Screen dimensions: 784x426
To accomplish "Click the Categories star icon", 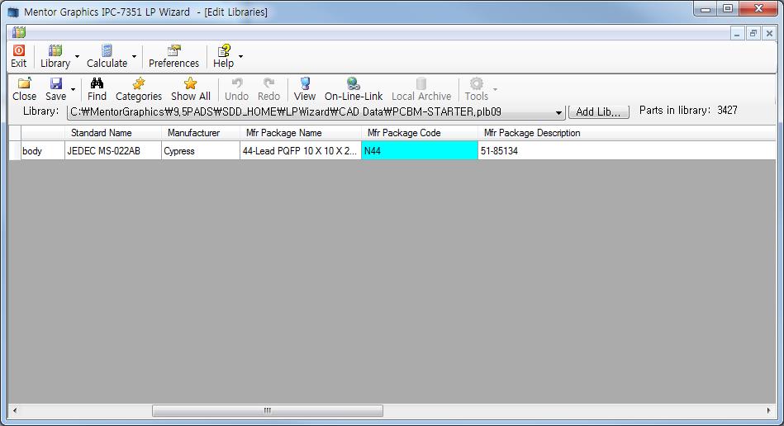I will click(139, 83).
